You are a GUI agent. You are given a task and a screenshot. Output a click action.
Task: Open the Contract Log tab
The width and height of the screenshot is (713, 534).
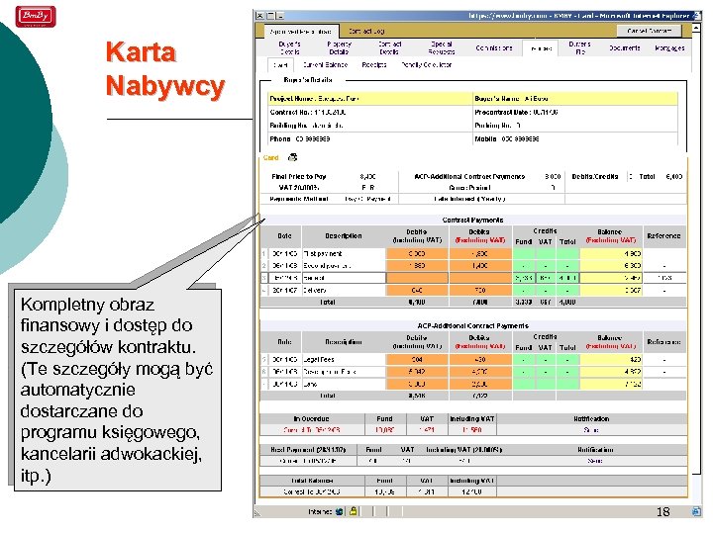[366, 32]
